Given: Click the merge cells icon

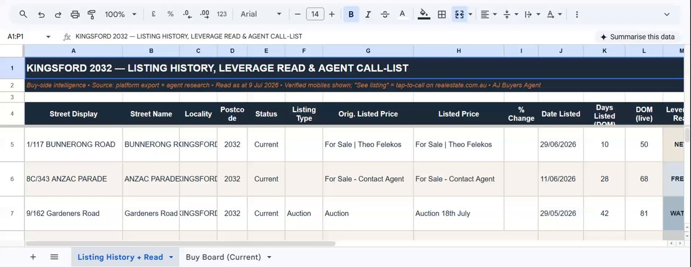Looking at the screenshot, I should pyautogui.click(x=459, y=15).
